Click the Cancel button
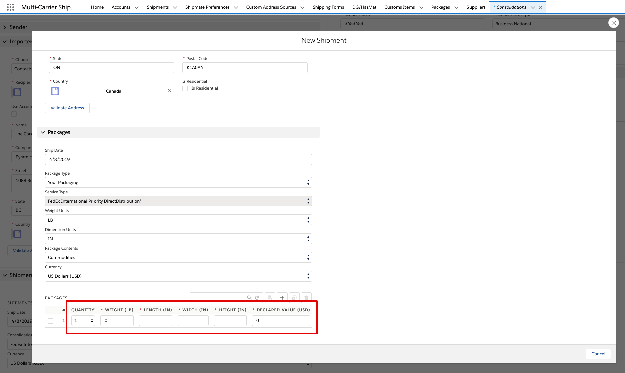The width and height of the screenshot is (625, 373). (x=598, y=354)
